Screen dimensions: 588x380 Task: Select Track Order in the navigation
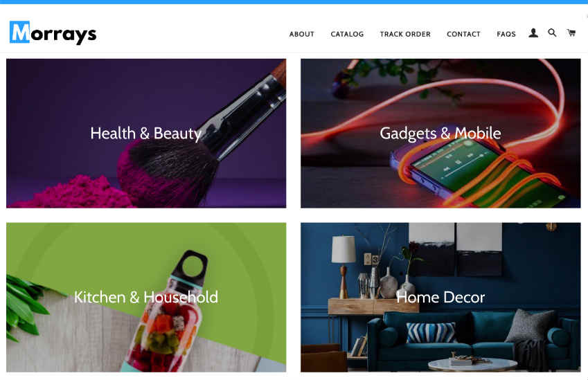coord(405,34)
